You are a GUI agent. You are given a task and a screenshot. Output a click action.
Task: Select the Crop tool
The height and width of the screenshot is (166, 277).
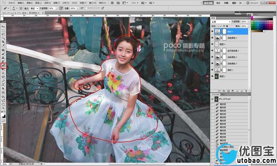pos(3,42)
